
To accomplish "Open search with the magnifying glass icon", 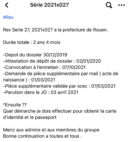I will [109, 5].
